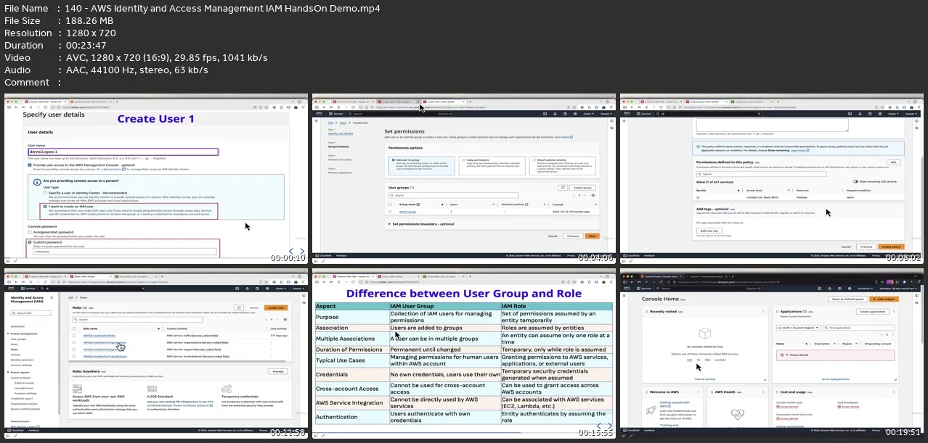Click the user groups search box
Screen dimensions: 928x443
tap(454, 195)
